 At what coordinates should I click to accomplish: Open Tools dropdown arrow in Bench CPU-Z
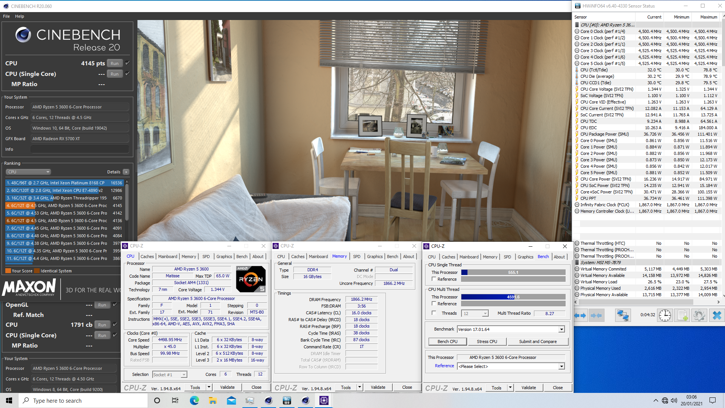(510, 388)
